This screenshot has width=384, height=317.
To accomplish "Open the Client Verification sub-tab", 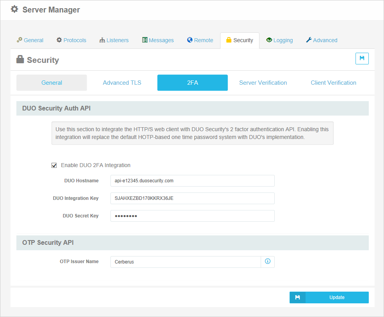I will [x=333, y=83].
